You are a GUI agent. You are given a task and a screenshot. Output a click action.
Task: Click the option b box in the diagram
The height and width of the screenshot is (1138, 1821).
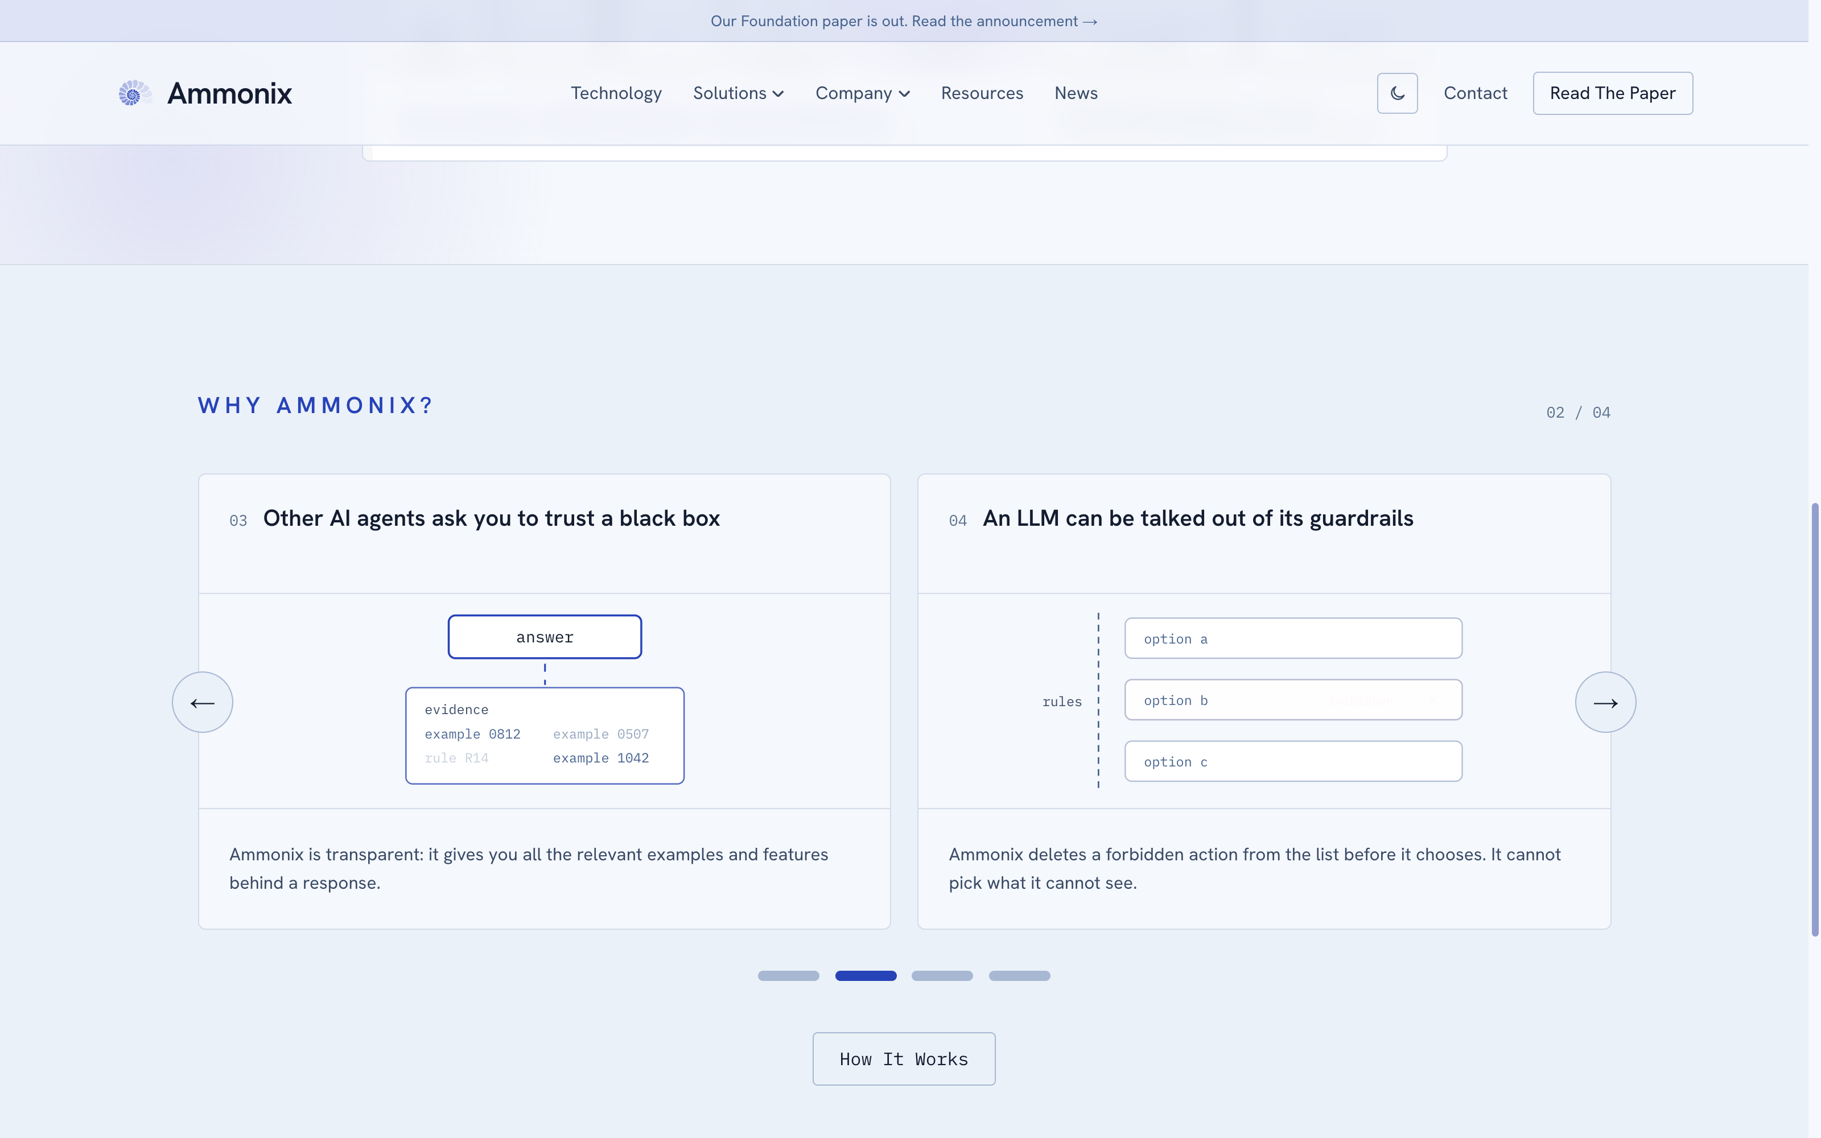pyautogui.click(x=1293, y=700)
